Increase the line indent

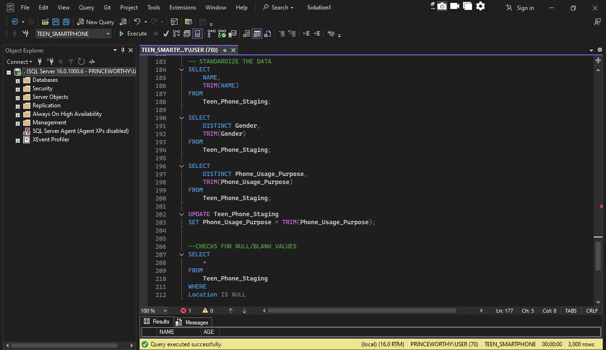(317, 34)
